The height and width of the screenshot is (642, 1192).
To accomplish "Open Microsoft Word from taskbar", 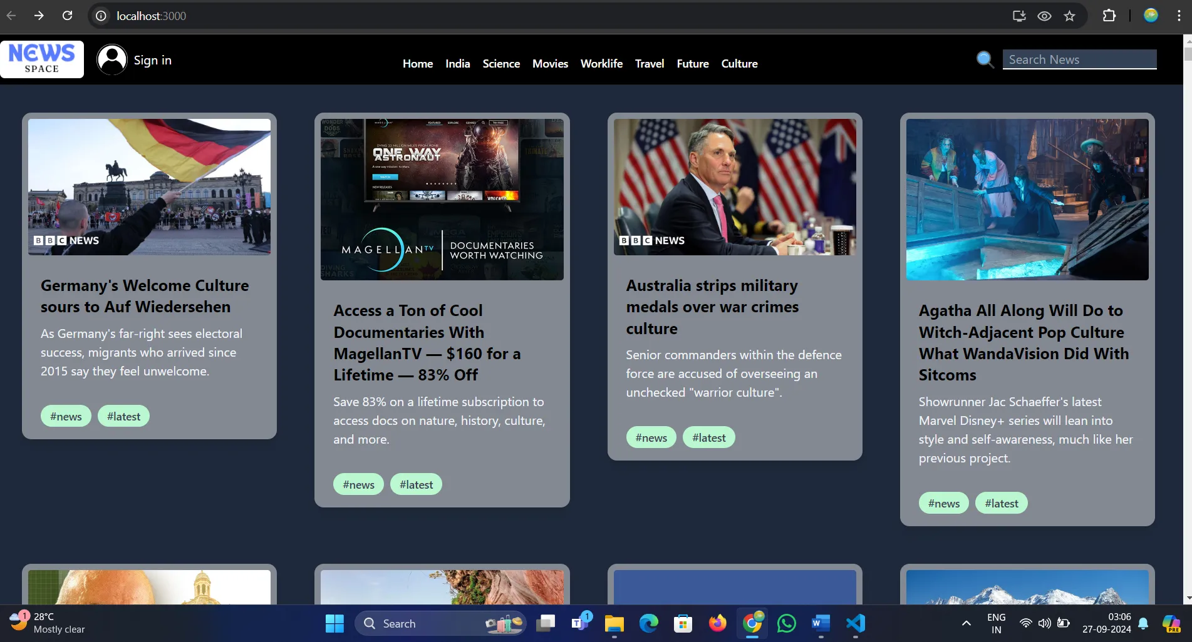I will [x=821, y=623].
